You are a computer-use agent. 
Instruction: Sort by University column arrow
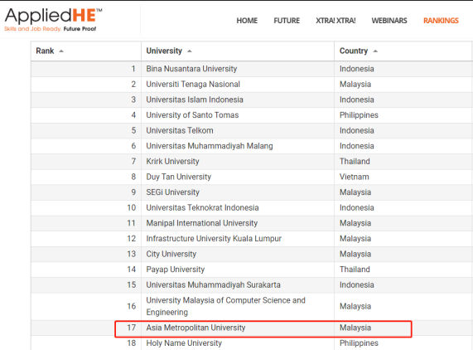(190, 51)
